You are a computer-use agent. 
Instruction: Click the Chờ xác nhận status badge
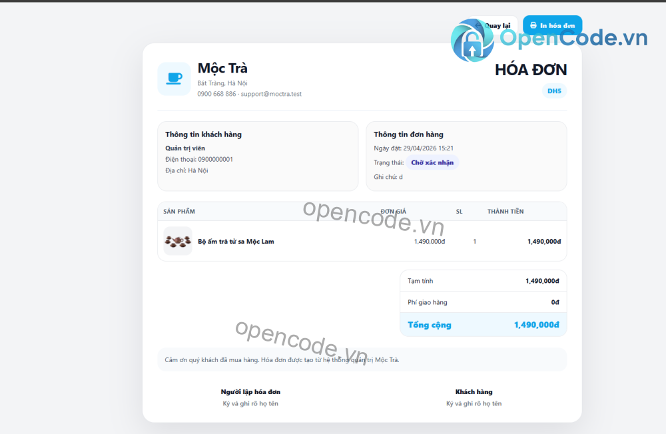[x=432, y=162]
